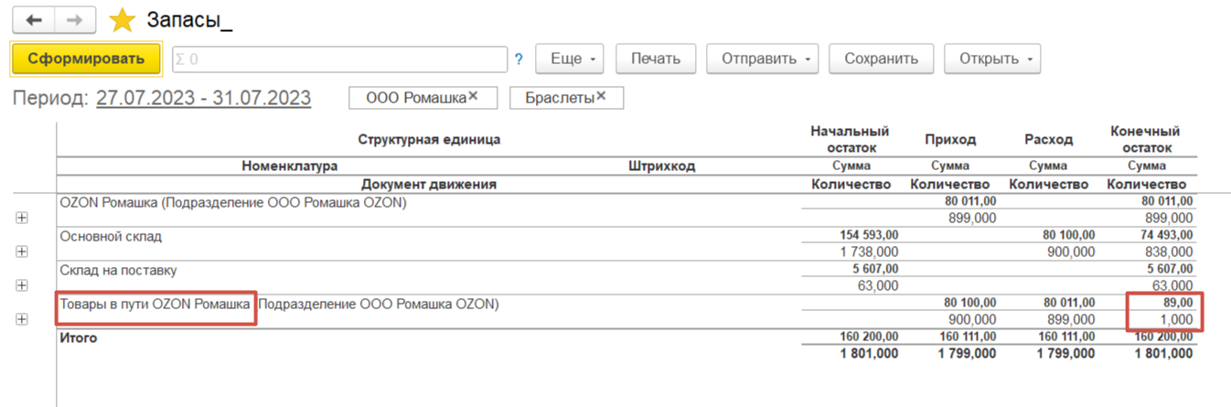Screen dimensions: 1231x407
Task: Click the Сохранить button
Action: [881, 59]
